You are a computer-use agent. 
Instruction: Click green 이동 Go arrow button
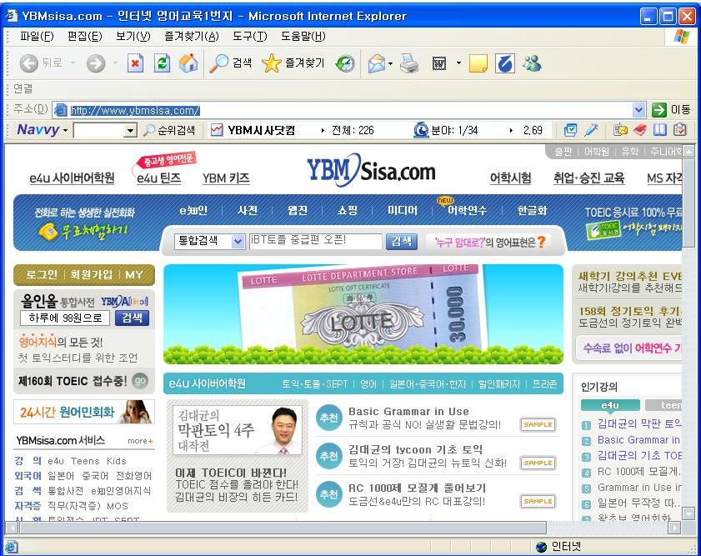659,110
